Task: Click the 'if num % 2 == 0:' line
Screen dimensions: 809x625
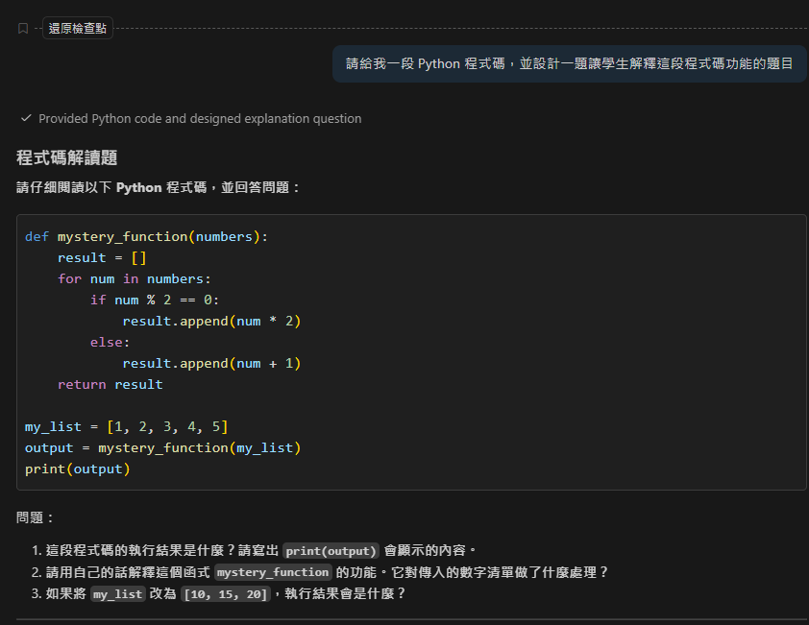Action: click(x=155, y=300)
